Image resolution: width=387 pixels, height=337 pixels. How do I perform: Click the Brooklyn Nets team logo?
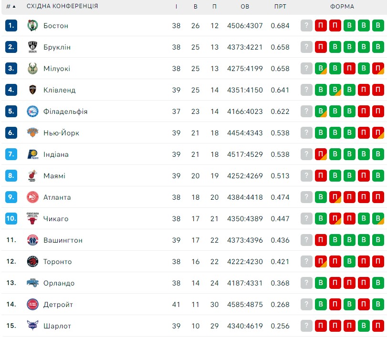click(32, 47)
